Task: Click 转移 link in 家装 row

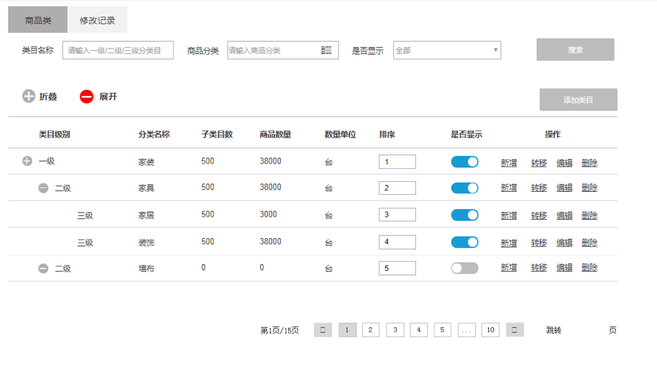Action: (x=539, y=163)
